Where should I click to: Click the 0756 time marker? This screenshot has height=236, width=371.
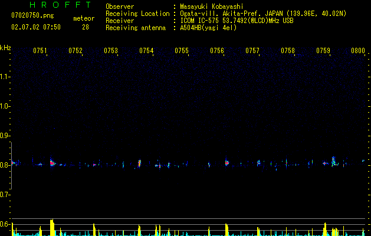(x=217, y=51)
